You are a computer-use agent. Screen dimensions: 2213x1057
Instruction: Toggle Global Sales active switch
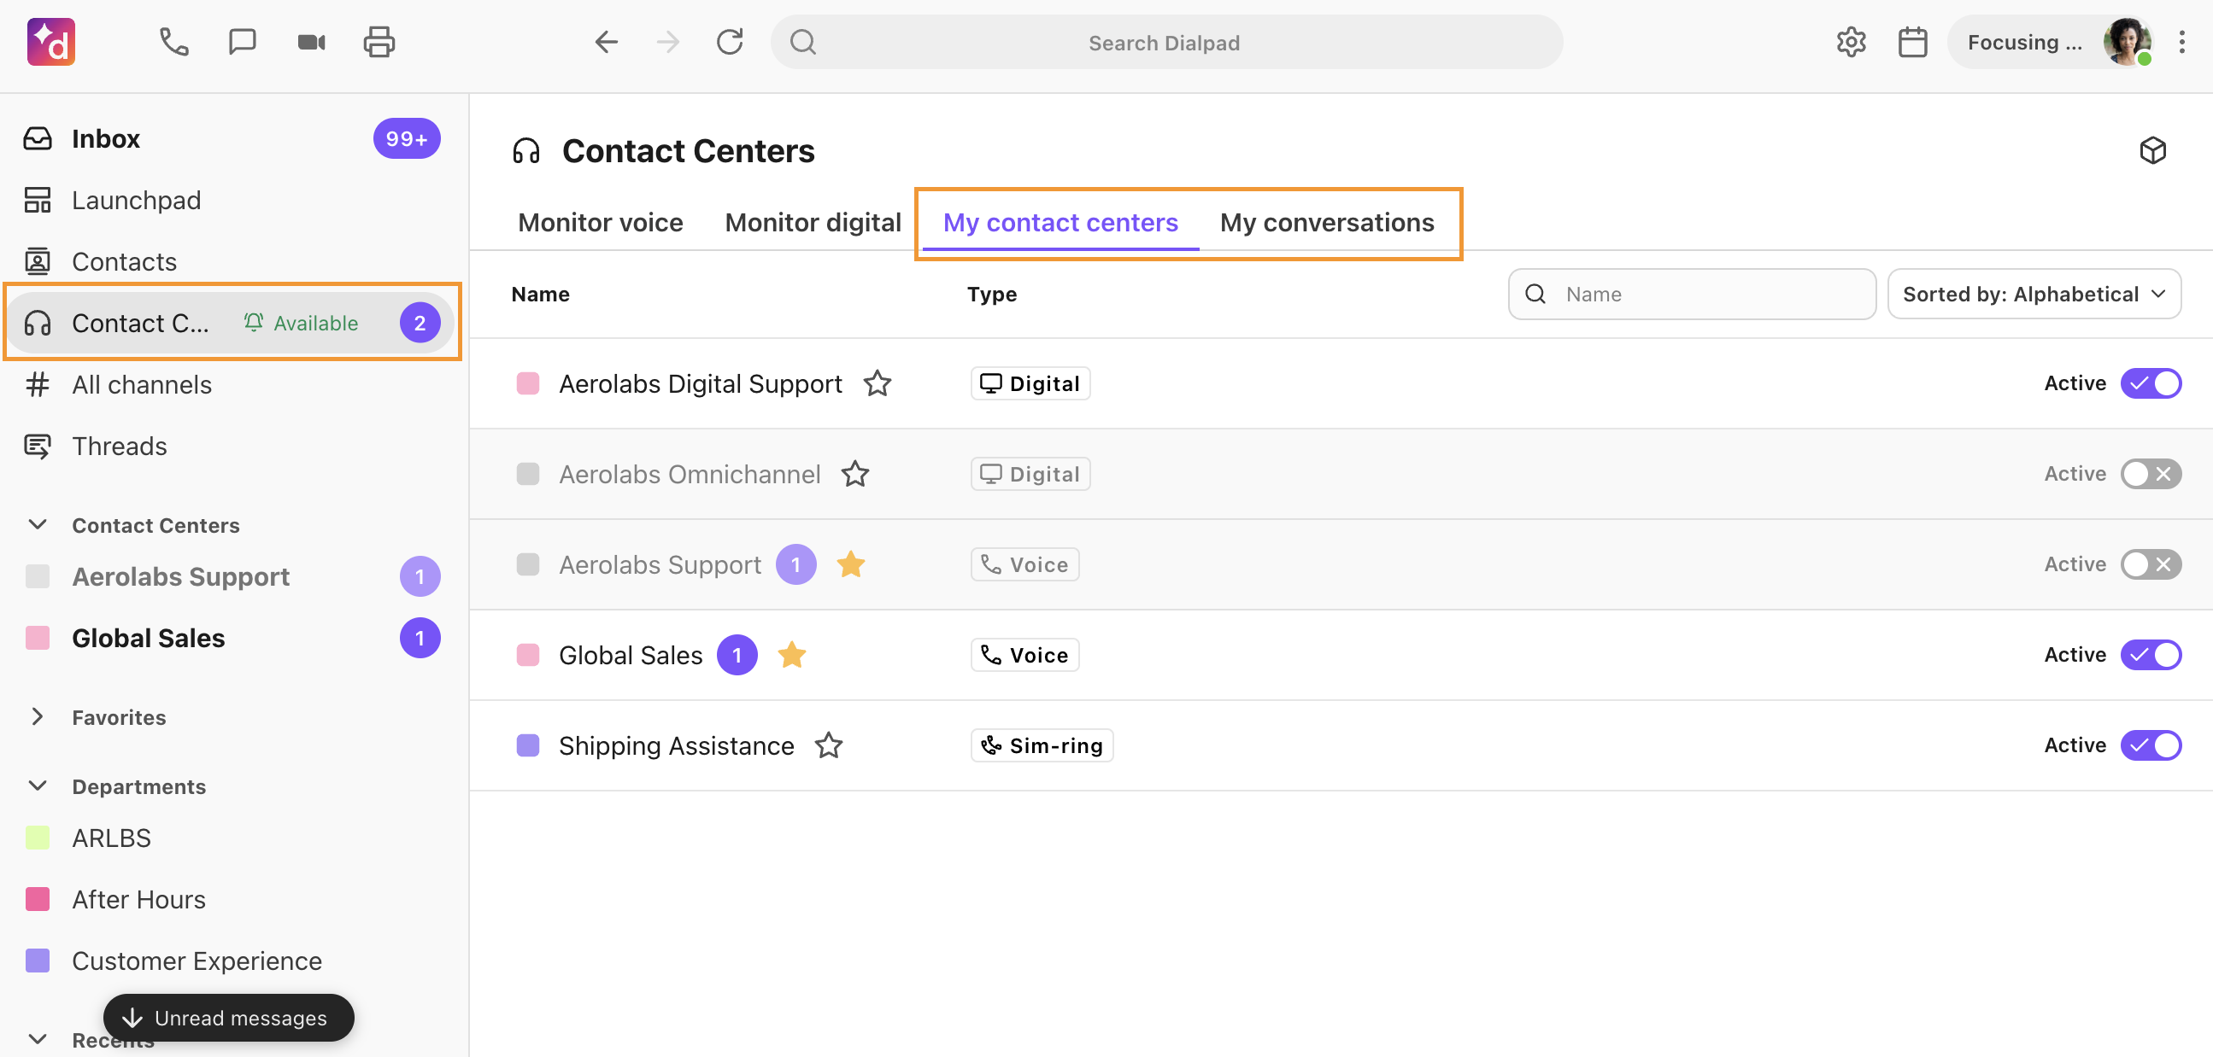(2151, 655)
